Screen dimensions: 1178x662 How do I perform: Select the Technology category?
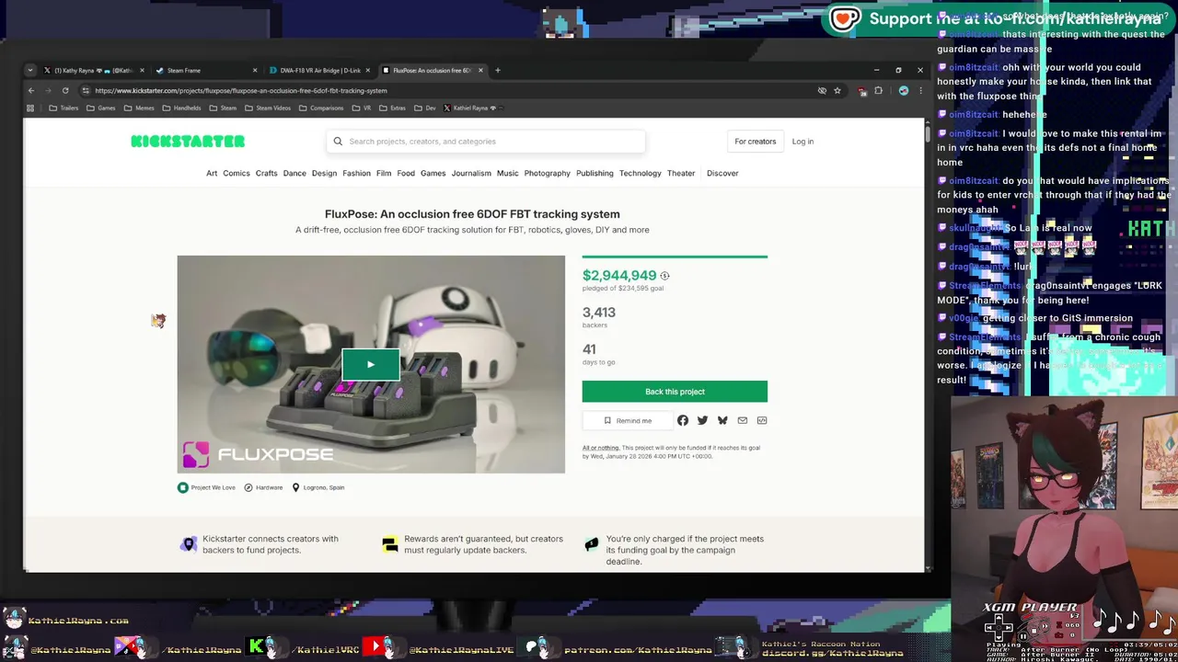click(x=640, y=173)
